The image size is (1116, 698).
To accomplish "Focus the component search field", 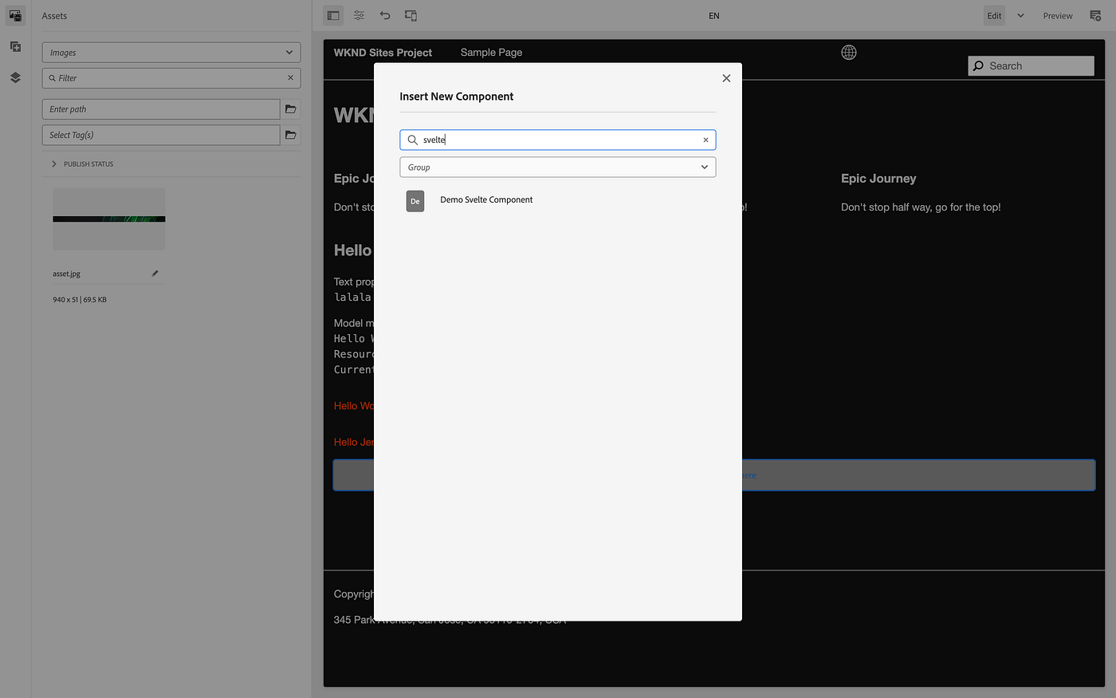I will (558, 140).
